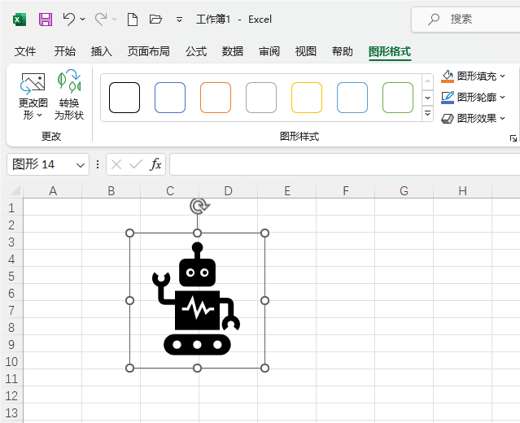520x423 pixels.
Task: Save the workbook with the floppy disk icon
Action: pos(46,20)
